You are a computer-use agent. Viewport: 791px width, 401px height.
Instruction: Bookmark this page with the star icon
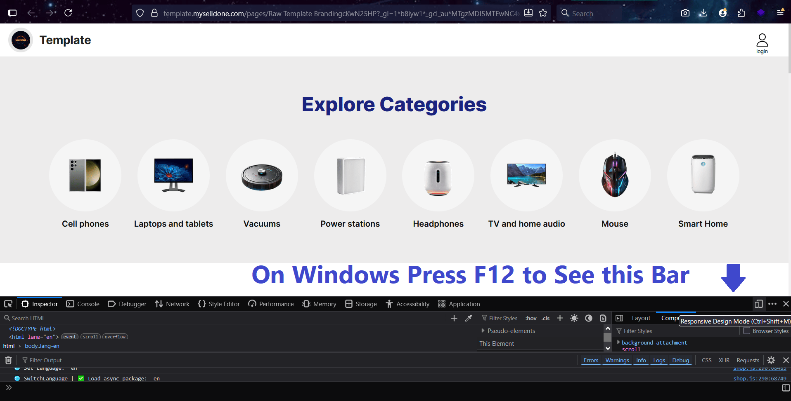point(543,13)
